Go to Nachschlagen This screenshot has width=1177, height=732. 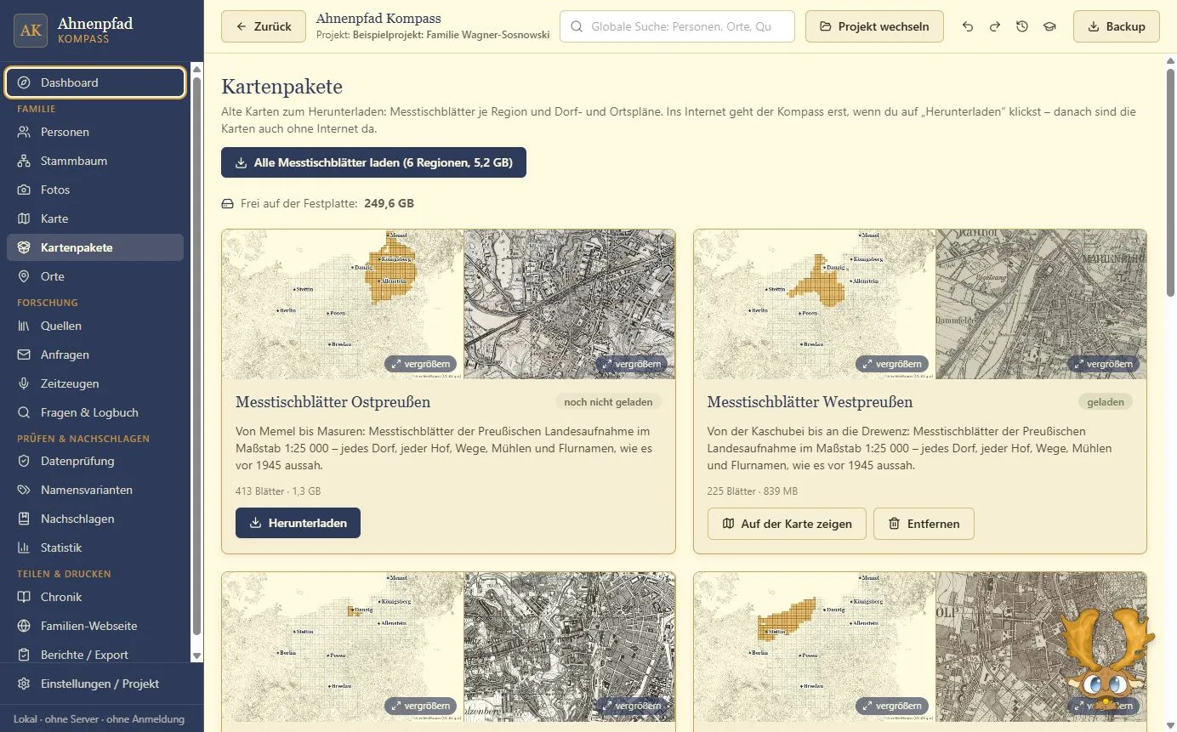(x=95, y=519)
